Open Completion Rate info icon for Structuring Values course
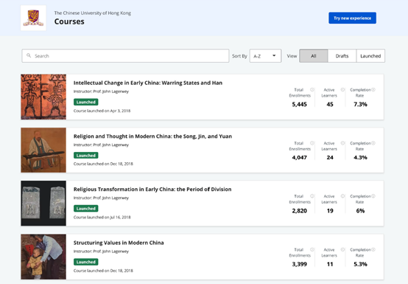Image resolution: width=408 pixels, height=284 pixels. point(373,249)
